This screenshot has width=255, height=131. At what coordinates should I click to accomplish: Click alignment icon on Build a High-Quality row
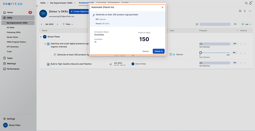(x=111, y=64)
